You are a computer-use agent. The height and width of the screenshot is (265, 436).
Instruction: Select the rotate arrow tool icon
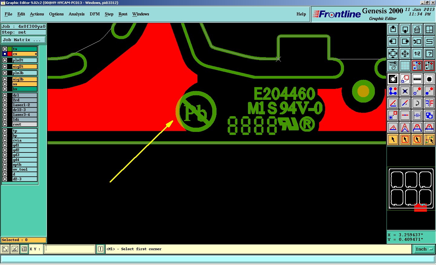pyautogui.click(x=417, y=103)
